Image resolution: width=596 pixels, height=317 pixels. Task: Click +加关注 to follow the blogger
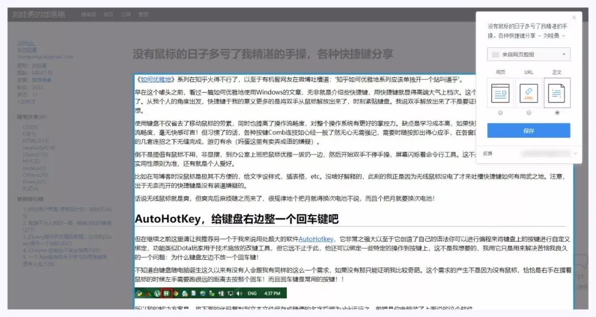(26, 101)
